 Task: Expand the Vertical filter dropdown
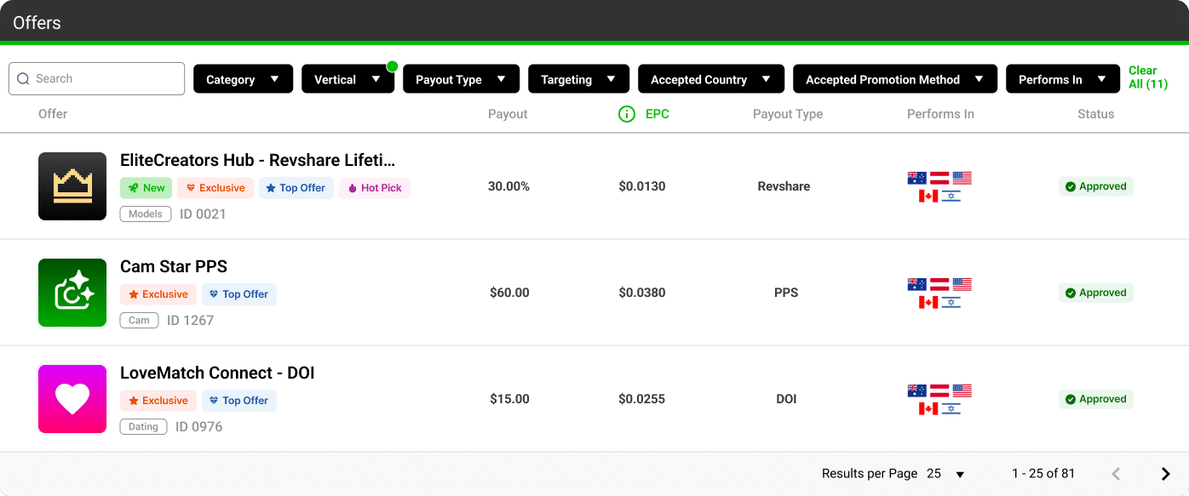point(348,79)
